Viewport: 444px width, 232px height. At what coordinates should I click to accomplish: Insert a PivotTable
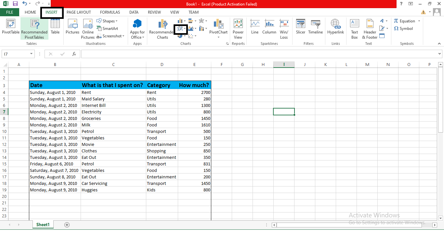click(x=11, y=27)
